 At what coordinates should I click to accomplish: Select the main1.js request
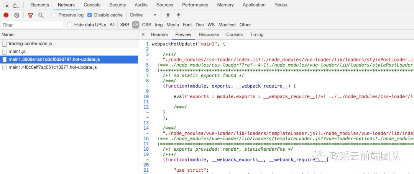[x=69, y=52]
